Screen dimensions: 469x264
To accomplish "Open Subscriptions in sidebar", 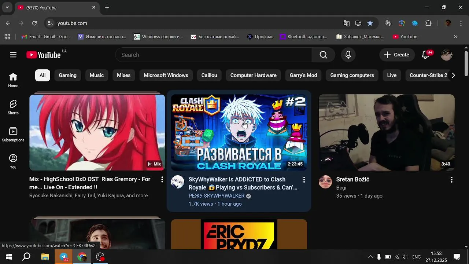I will [x=13, y=135].
